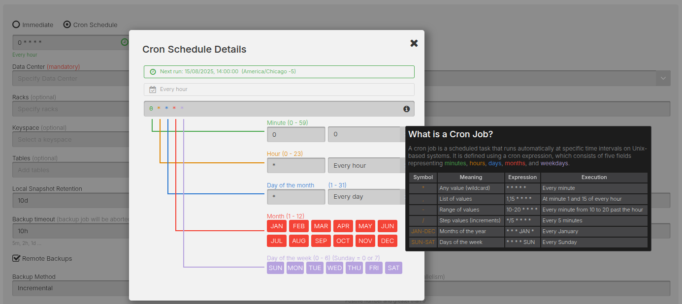The width and height of the screenshot is (682, 304).
Task: Click the Minute value input field
Action: [x=296, y=134]
